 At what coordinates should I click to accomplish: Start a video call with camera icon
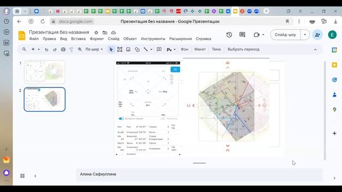(256, 35)
